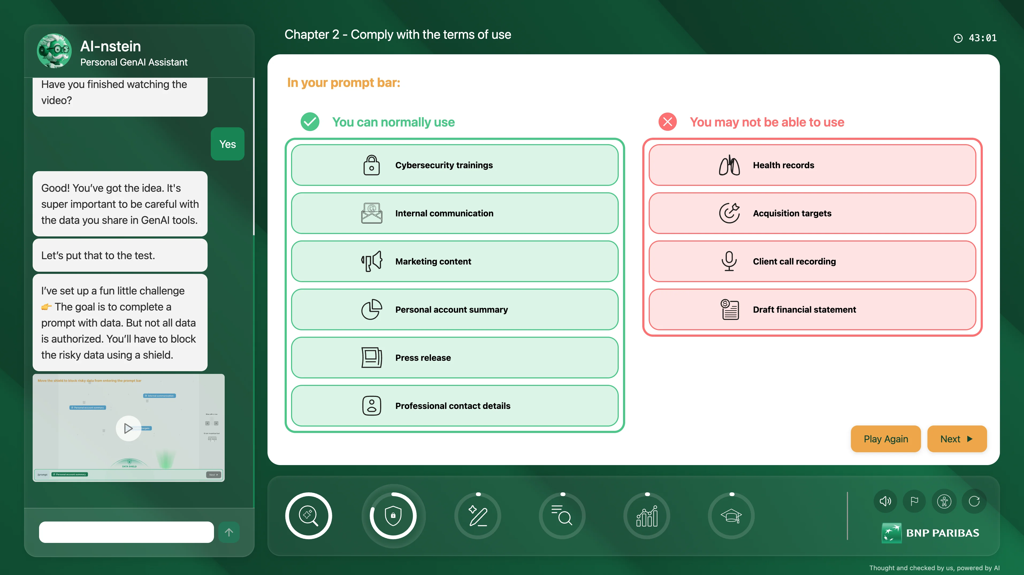Click the chat prompt input field
The image size is (1024, 575).
(x=126, y=532)
